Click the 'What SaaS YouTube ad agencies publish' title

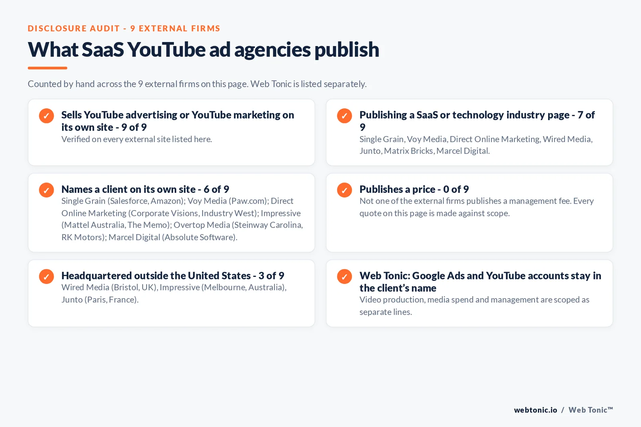pyautogui.click(x=204, y=50)
